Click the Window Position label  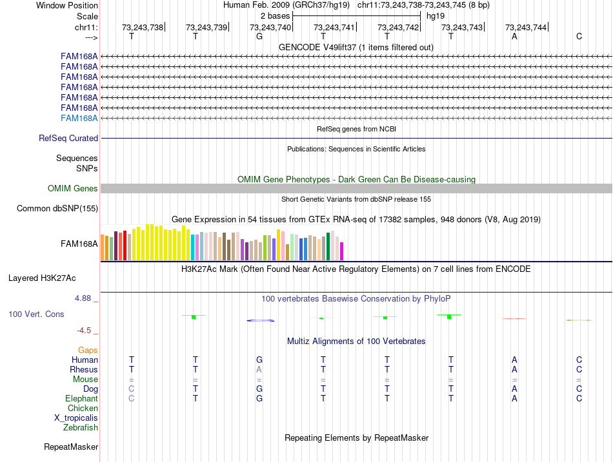coord(67,5)
